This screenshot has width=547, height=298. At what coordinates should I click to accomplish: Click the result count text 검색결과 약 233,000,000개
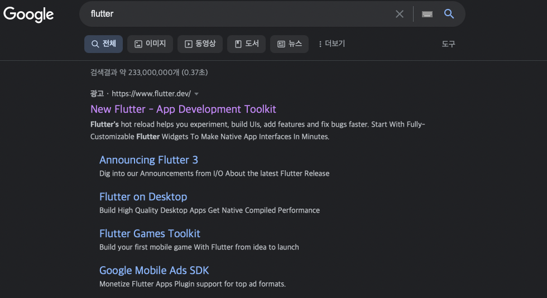point(135,72)
